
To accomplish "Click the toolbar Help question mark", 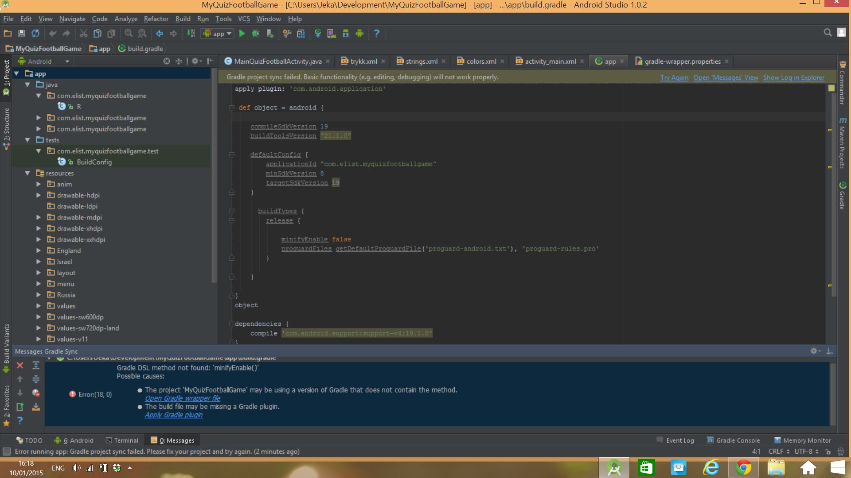I will click(x=377, y=34).
